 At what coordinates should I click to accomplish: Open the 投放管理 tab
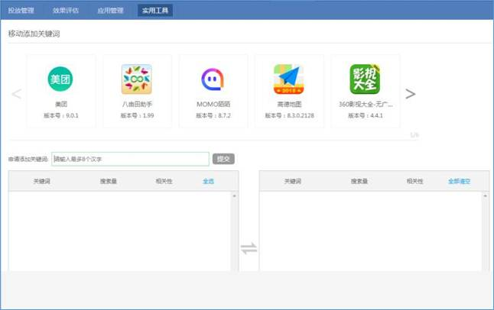click(21, 11)
